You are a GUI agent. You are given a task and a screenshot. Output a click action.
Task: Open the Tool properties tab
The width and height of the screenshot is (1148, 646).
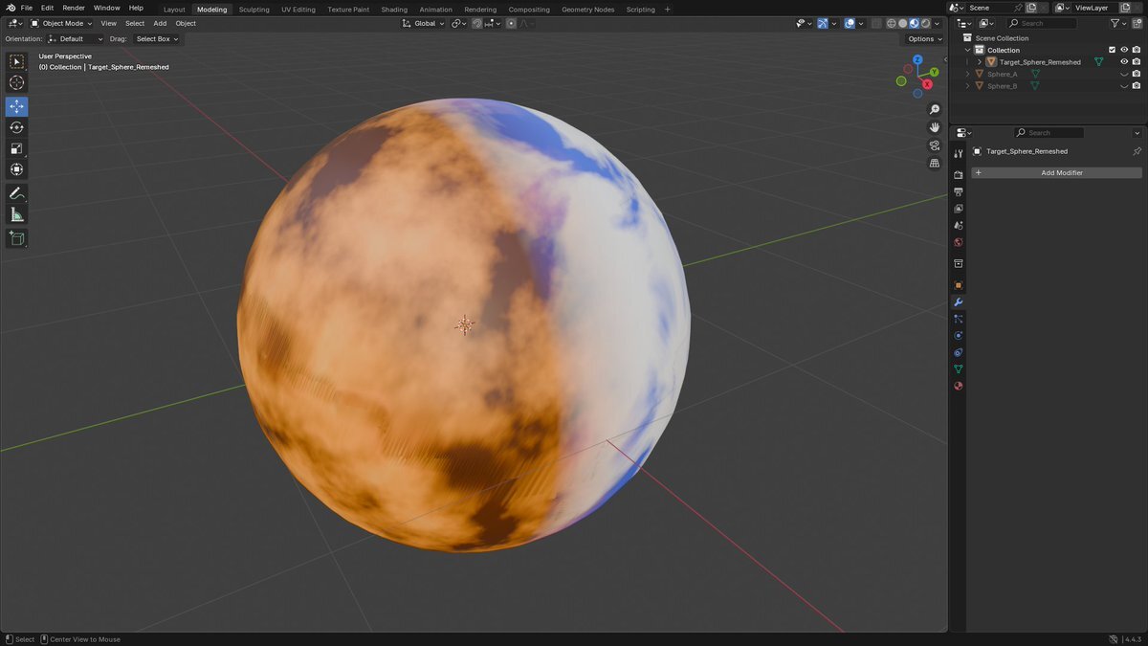pyautogui.click(x=959, y=153)
